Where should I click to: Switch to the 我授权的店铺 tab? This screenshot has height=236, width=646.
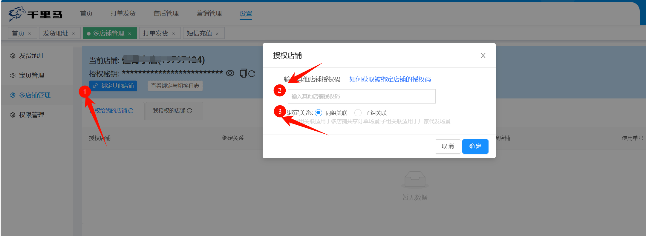(x=169, y=111)
